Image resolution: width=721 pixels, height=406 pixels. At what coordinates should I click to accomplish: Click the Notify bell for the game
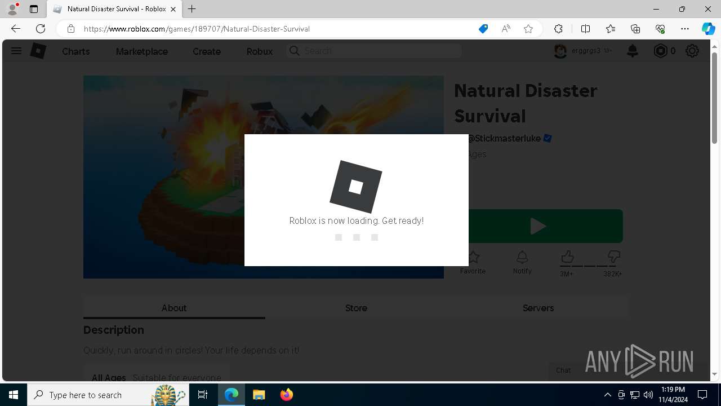tap(522, 258)
